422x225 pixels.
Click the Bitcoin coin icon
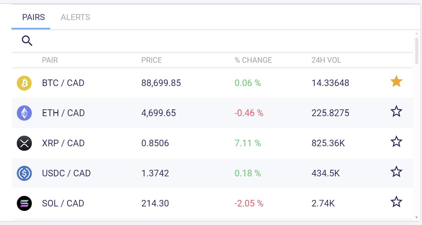24,83
